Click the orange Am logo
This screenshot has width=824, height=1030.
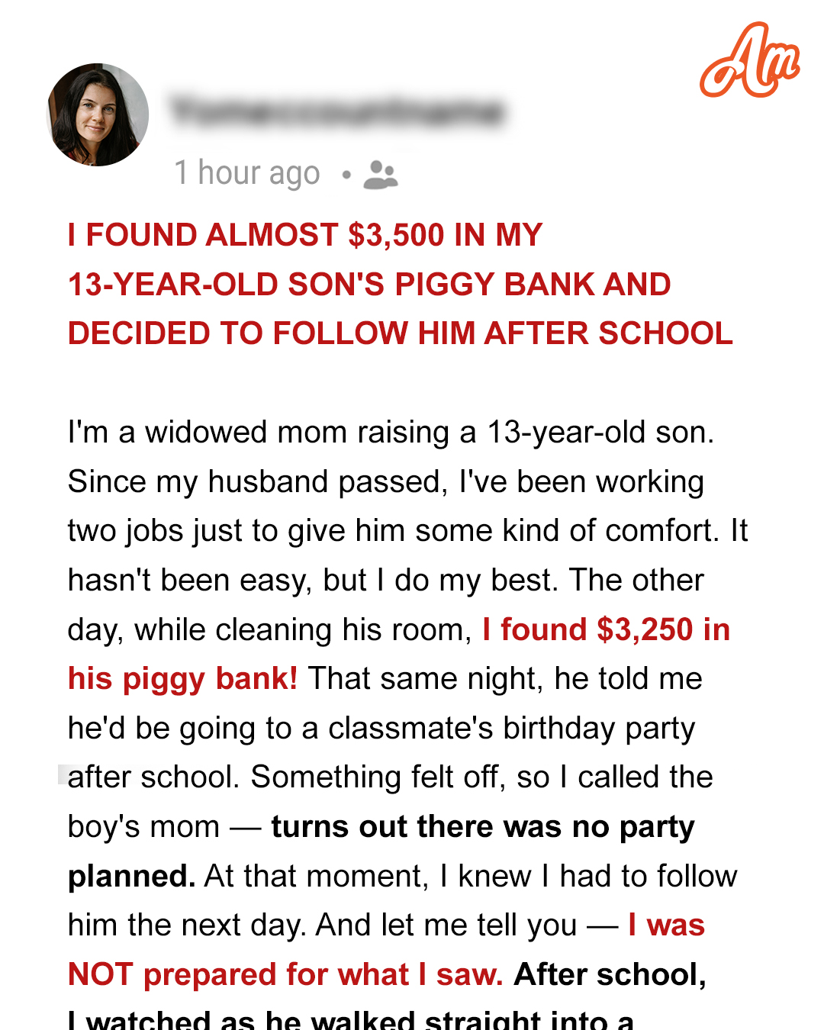pyautogui.click(x=748, y=61)
